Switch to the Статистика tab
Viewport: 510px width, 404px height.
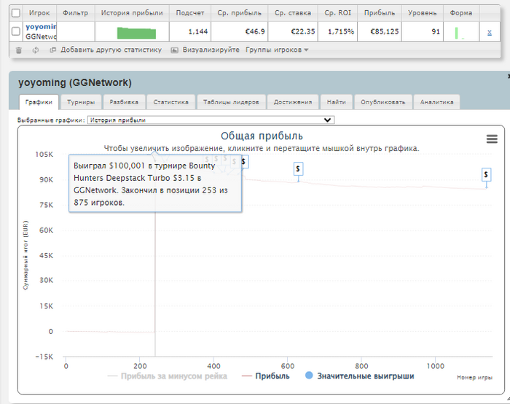click(x=170, y=102)
